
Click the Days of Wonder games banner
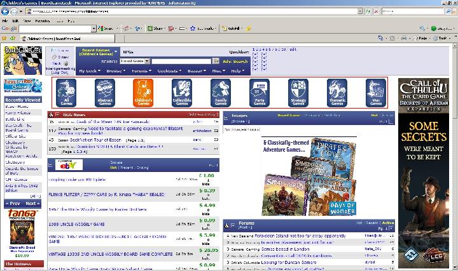pos(309,176)
